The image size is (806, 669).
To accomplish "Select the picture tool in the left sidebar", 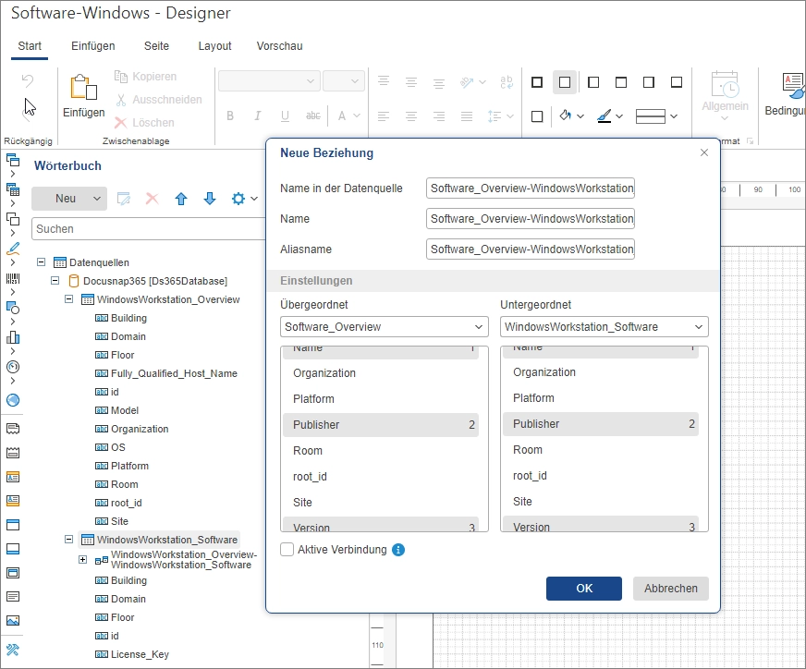I will (13, 621).
